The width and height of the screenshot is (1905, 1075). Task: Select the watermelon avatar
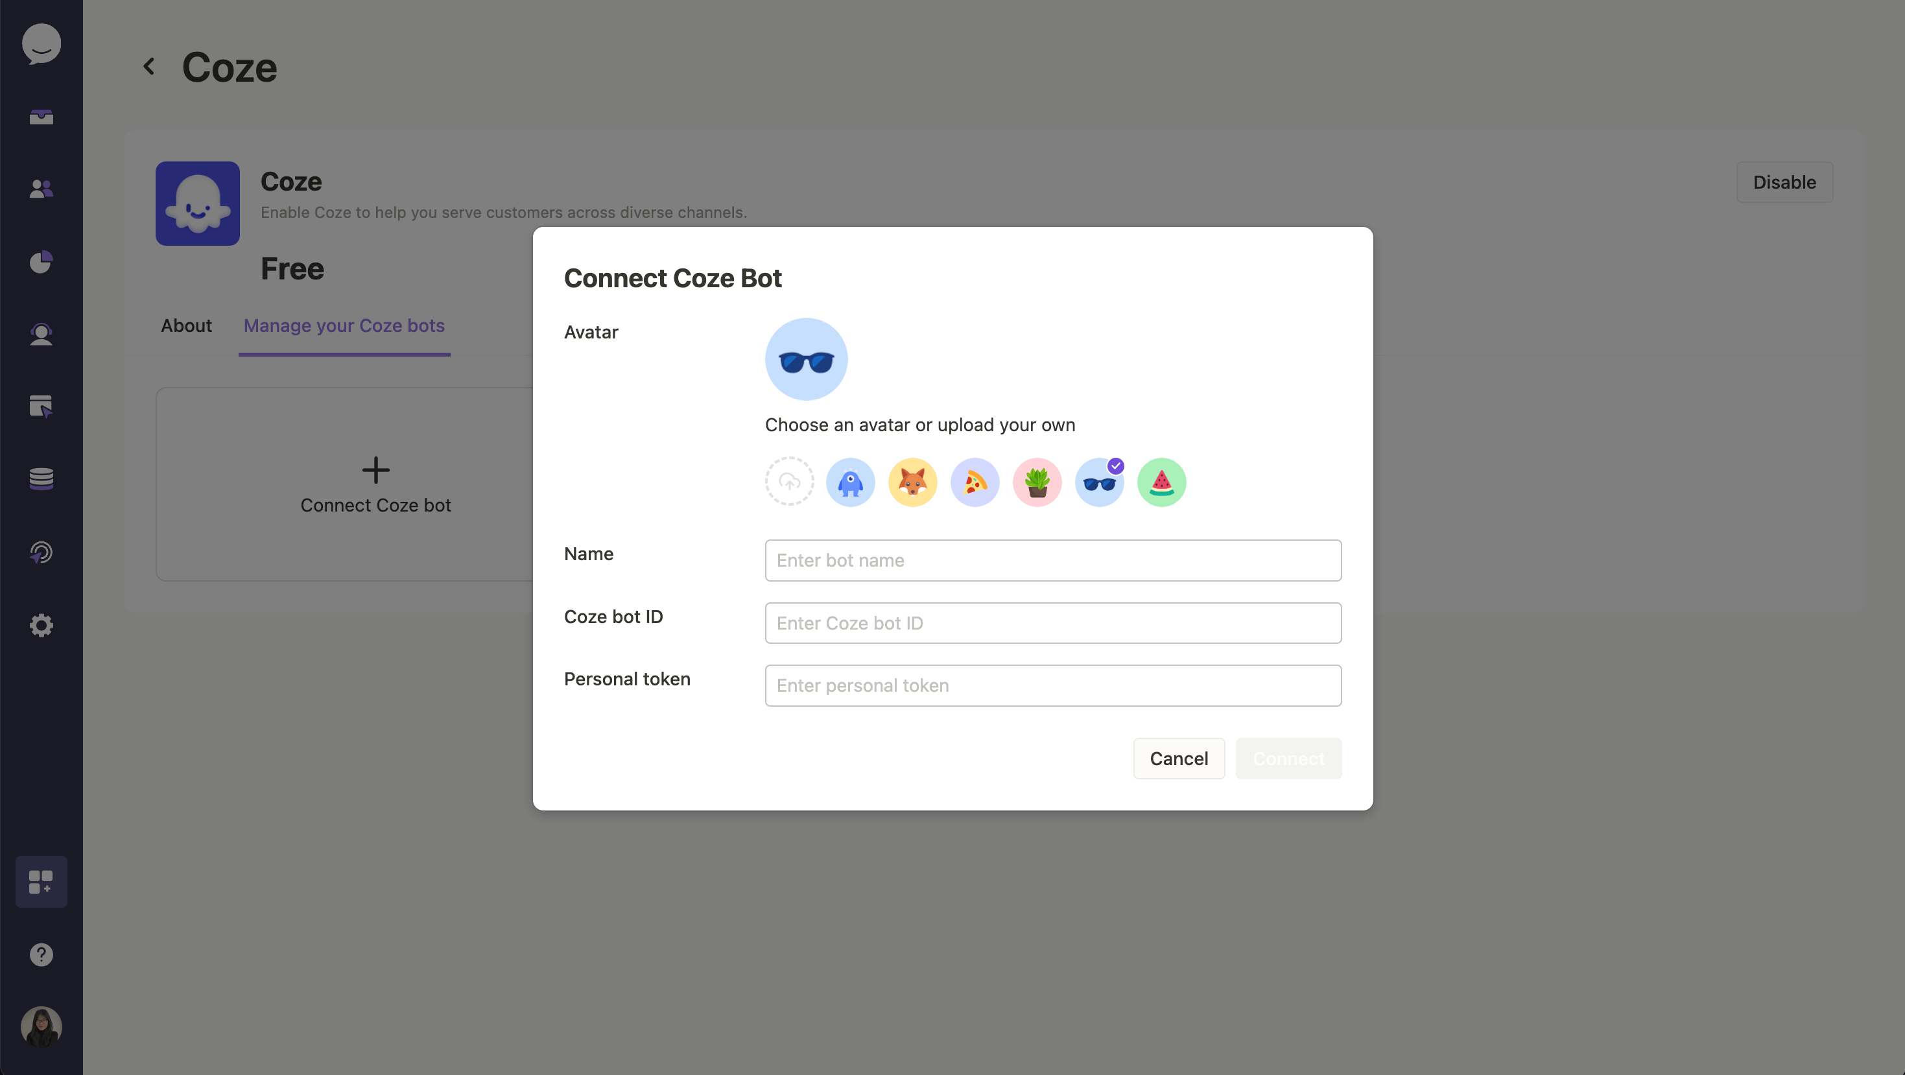coord(1161,481)
